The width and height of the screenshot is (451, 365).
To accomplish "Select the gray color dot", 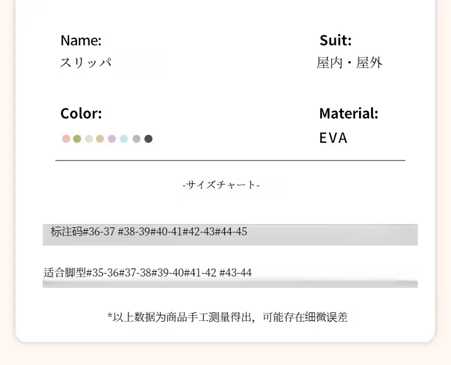I will click(x=136, y=139).
